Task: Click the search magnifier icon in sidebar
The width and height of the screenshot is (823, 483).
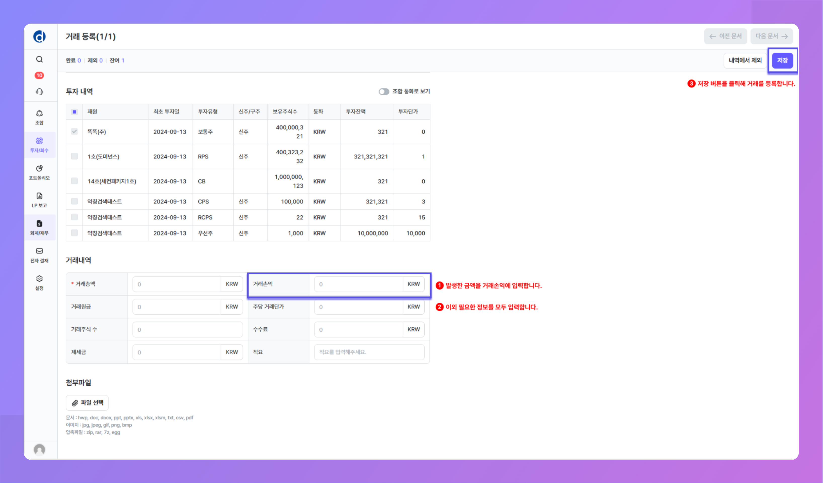Action: 39,59
